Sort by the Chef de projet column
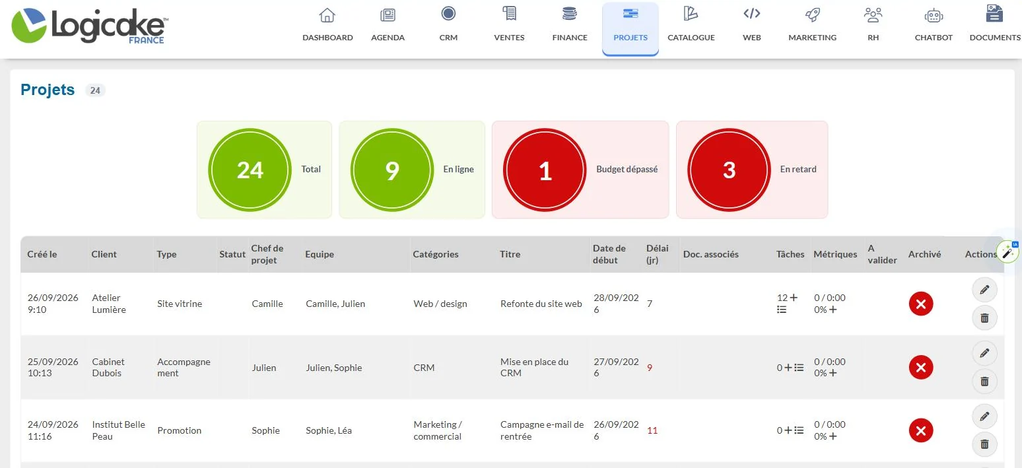The image size is (1022, 468). pyautogui.click(x=267, y=254)
